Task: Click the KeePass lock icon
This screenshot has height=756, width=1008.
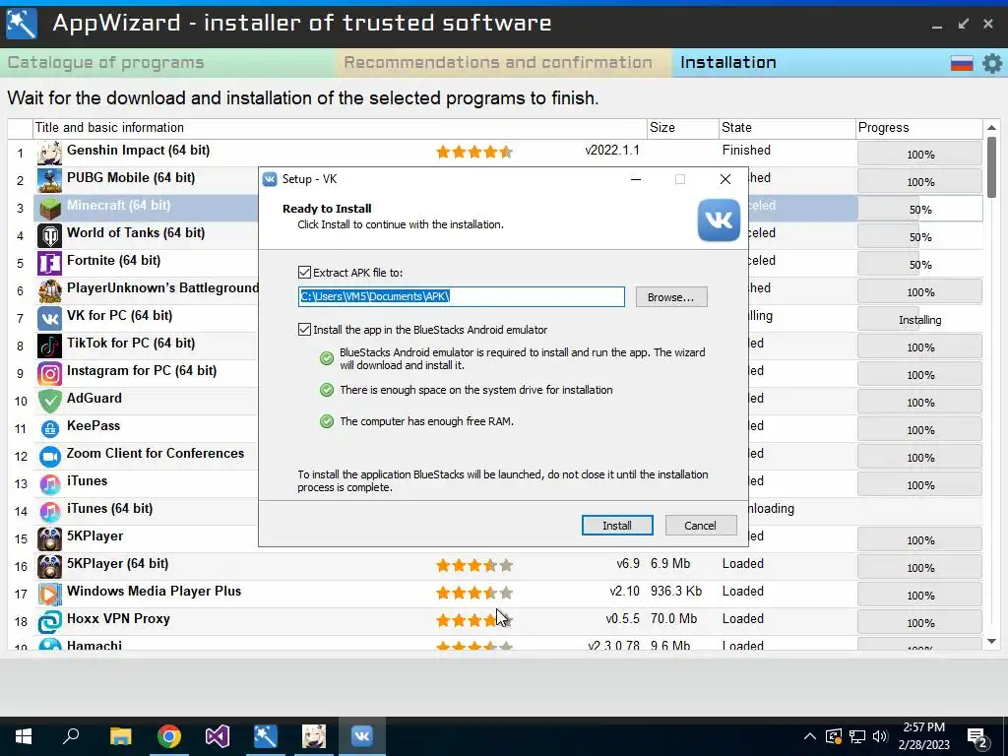Action: pyautogui.click(x=49, y=429)
